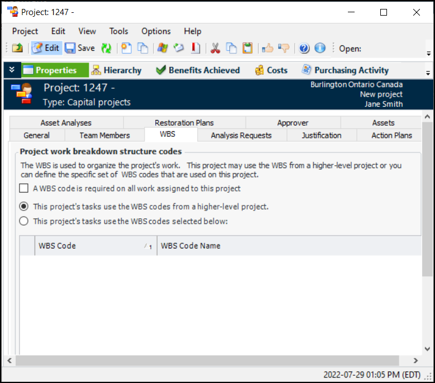Switch to the Properties view

[55, 70]
